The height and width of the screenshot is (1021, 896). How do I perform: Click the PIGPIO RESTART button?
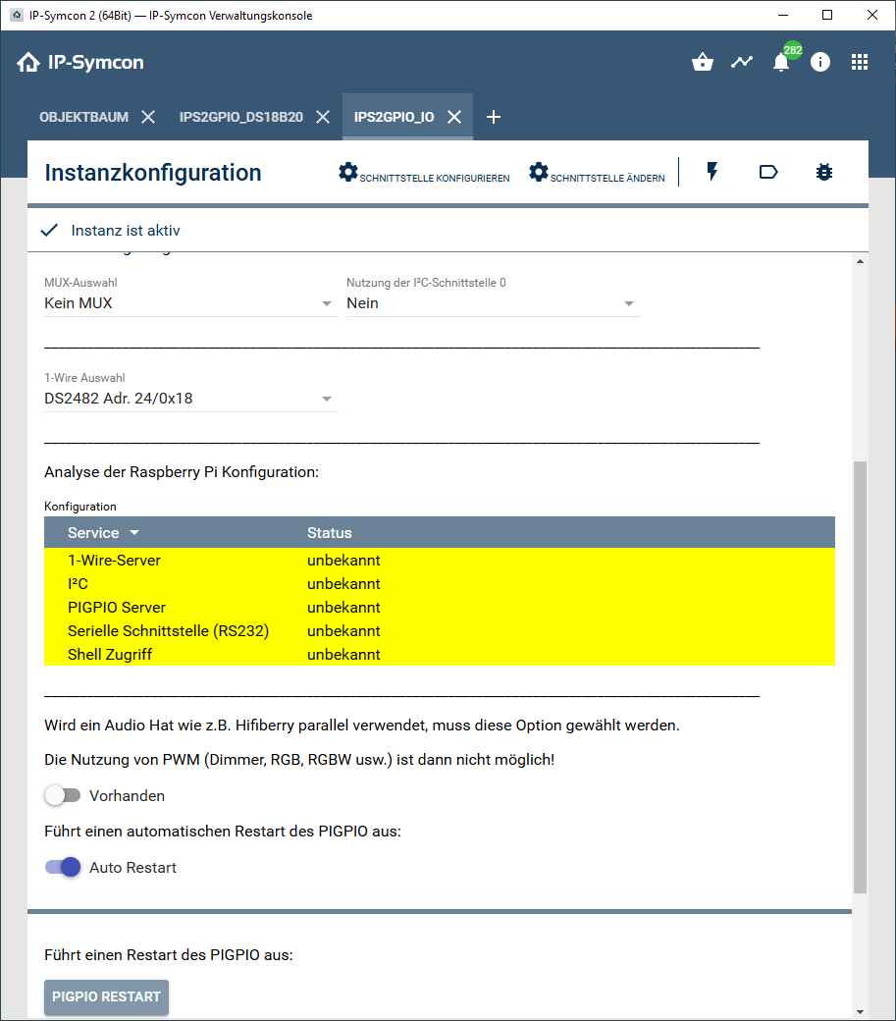click(x=106, y=996)
